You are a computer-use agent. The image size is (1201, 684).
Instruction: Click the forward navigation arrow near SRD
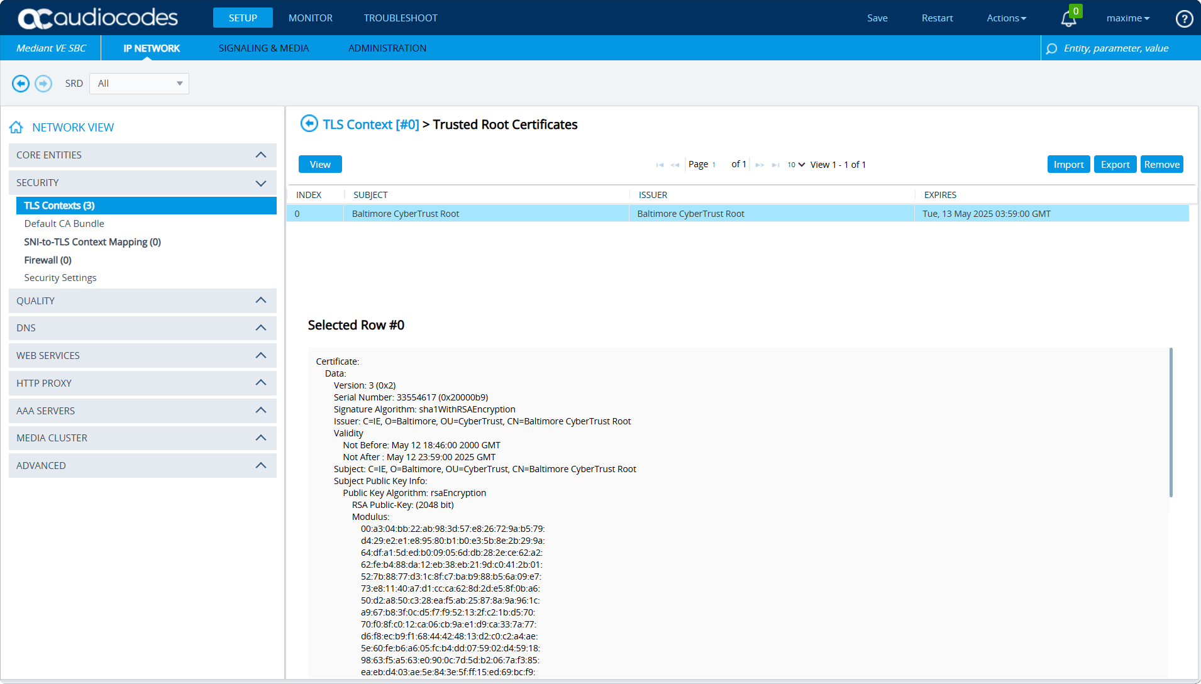43,84
